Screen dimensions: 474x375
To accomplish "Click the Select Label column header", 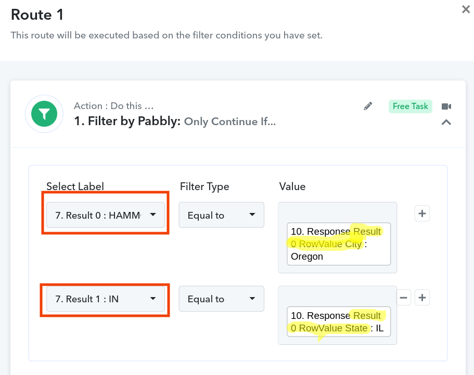I will click(x=75, y=186).
